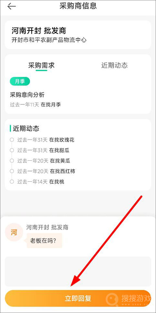Viewport: 156px width, 313px height.
Task: Switch to the 近期动态 tab
Action: pos(114,65)
